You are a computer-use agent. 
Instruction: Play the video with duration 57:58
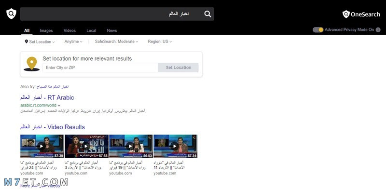[x=87, y=146]
